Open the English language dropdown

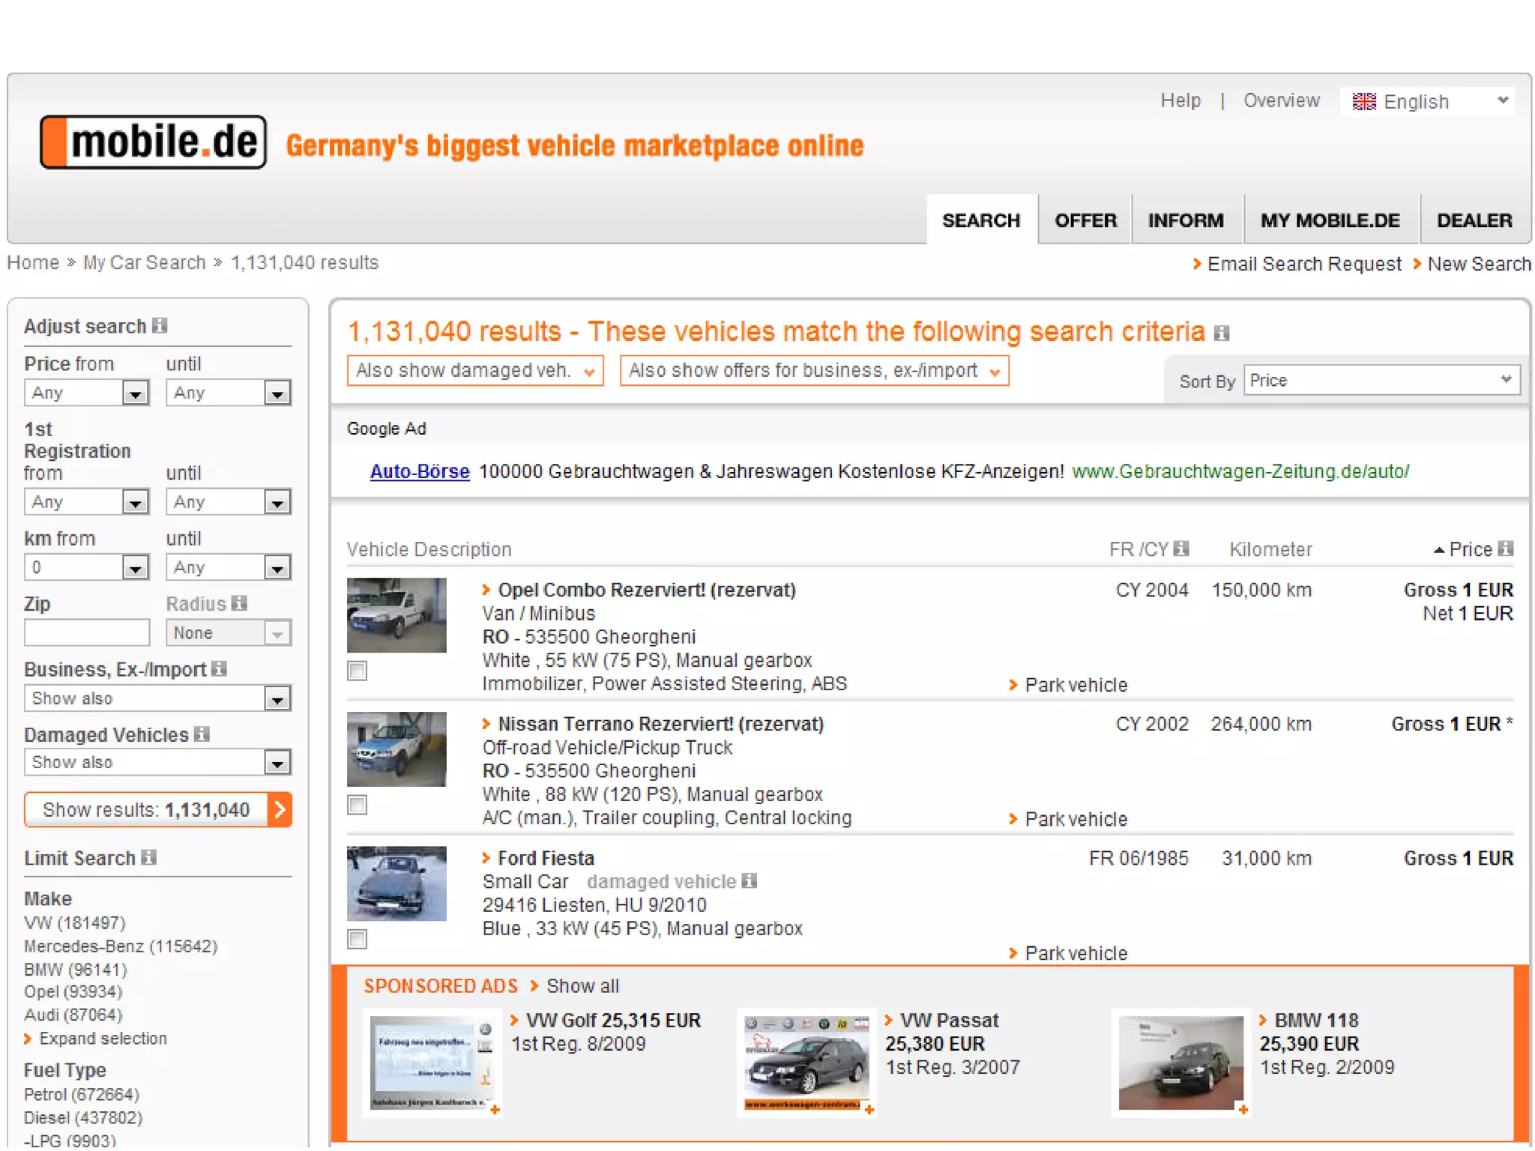(1428, 101)
